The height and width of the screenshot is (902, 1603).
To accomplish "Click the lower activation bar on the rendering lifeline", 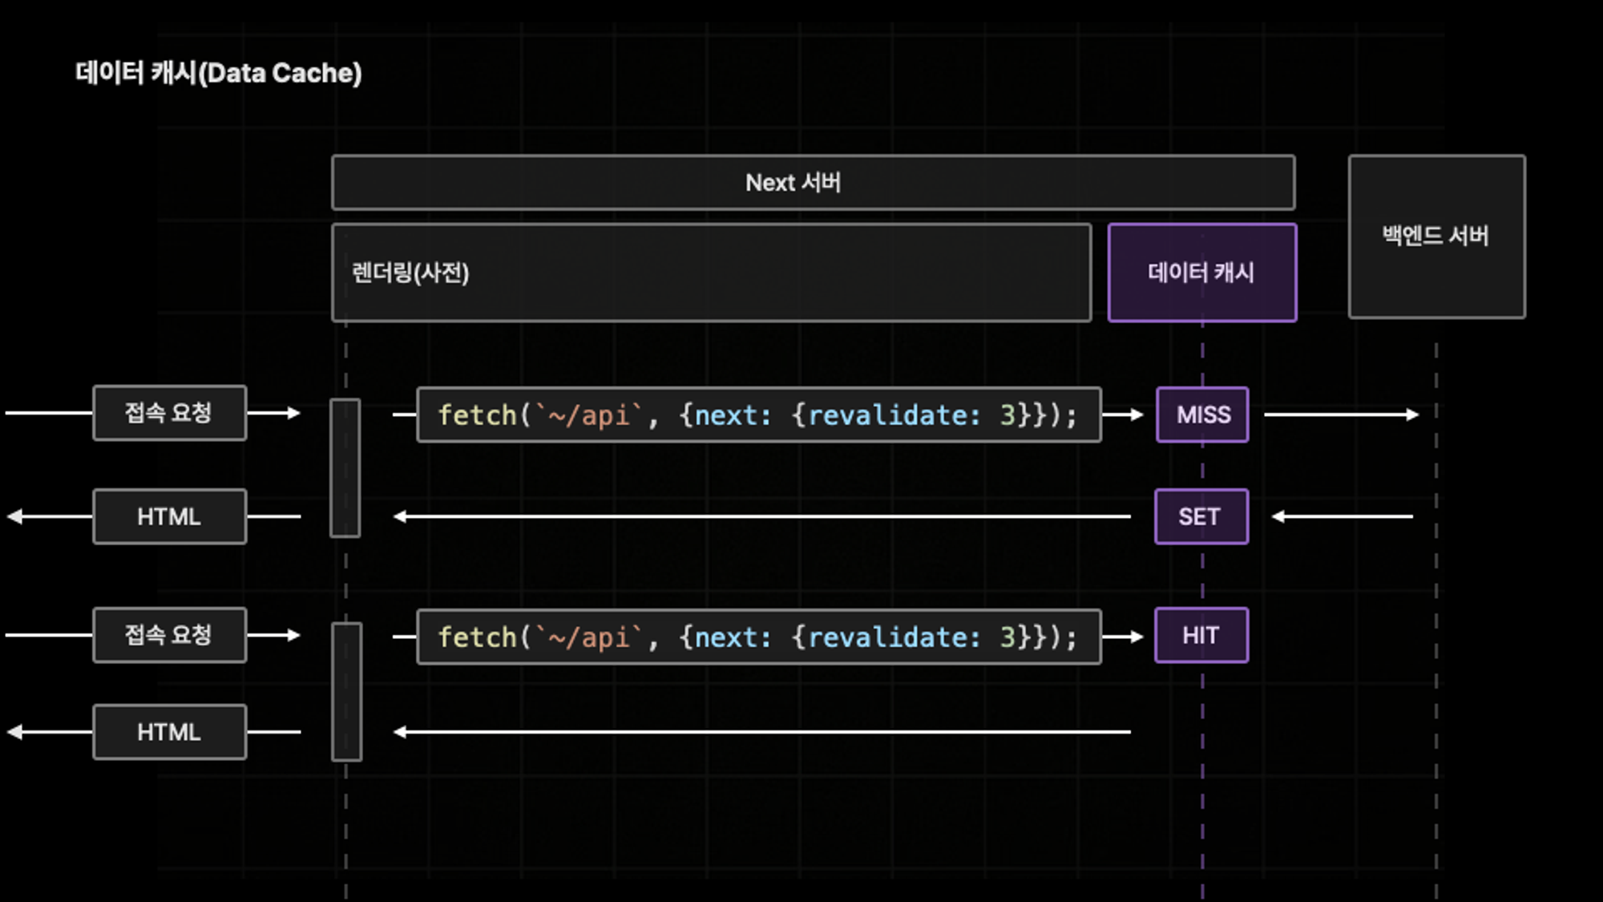I will tap(346, 691).
